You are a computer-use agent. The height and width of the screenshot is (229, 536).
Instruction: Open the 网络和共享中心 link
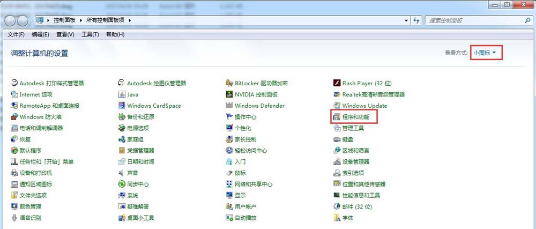click(254, 184)
